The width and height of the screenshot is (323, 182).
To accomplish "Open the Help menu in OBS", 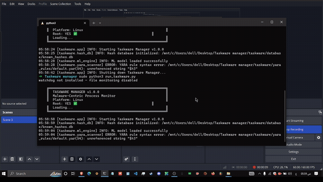I will pos(87,4).
